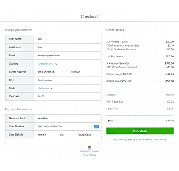Click the Card Number input field
Viewport: 179px width, 171px height.
(64, 127)
